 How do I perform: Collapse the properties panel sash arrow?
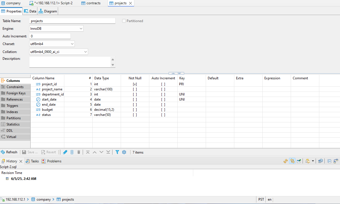point(173,73)
